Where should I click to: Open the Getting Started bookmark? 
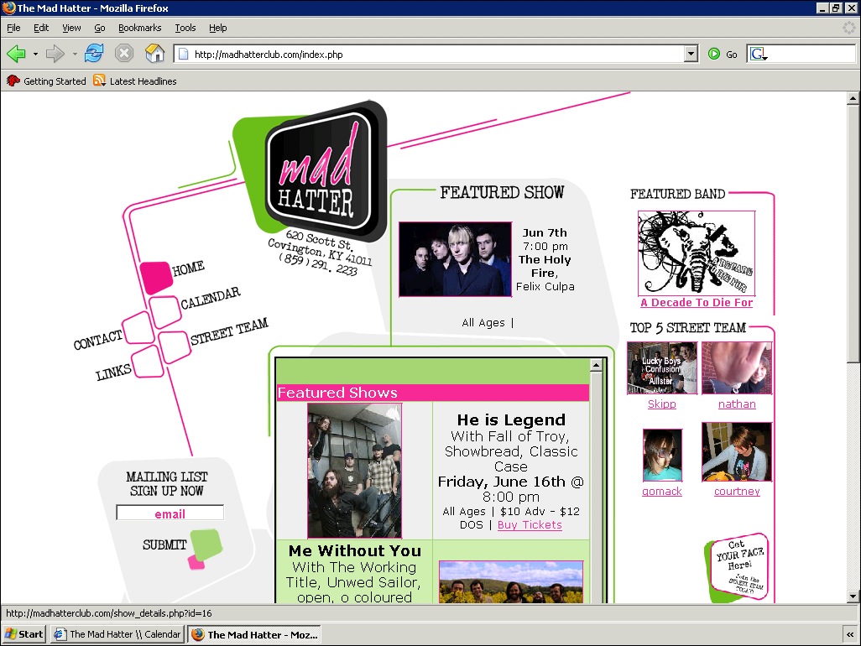[47, 81]
